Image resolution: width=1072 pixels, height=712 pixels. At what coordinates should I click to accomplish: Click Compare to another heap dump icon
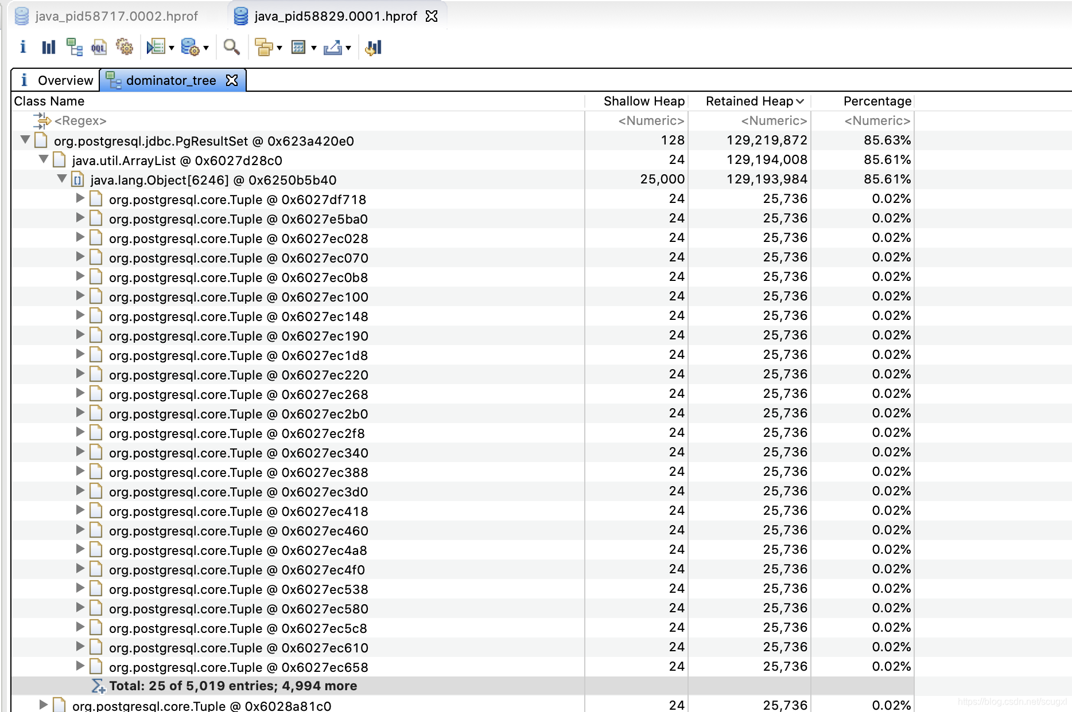[x=373, y=47]
